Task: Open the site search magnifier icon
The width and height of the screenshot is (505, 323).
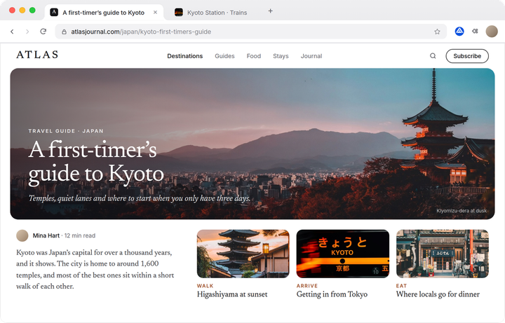Action: (433, 56)
